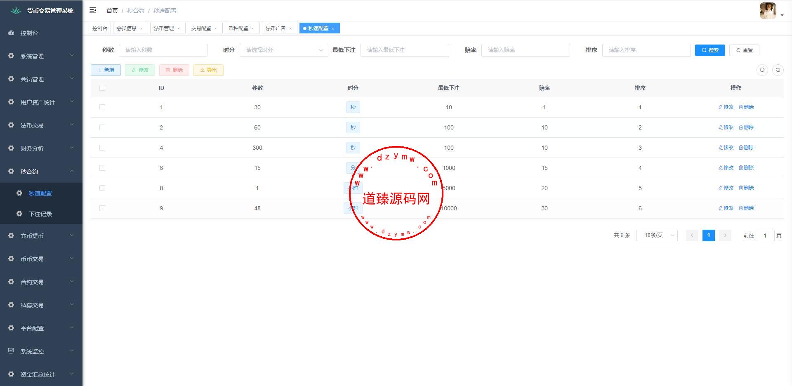Focus the 秒数 input field
This screenshot has height=386, width=792.
click(163, 50)
